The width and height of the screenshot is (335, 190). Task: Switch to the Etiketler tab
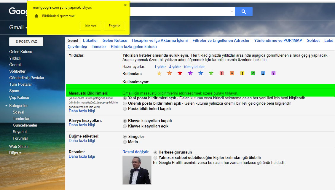tap(90, 40)
